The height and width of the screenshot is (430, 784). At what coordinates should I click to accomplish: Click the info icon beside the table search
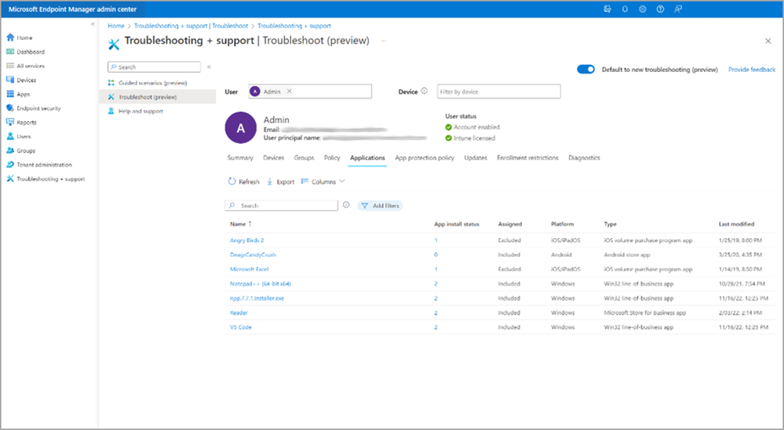(346, 205)
